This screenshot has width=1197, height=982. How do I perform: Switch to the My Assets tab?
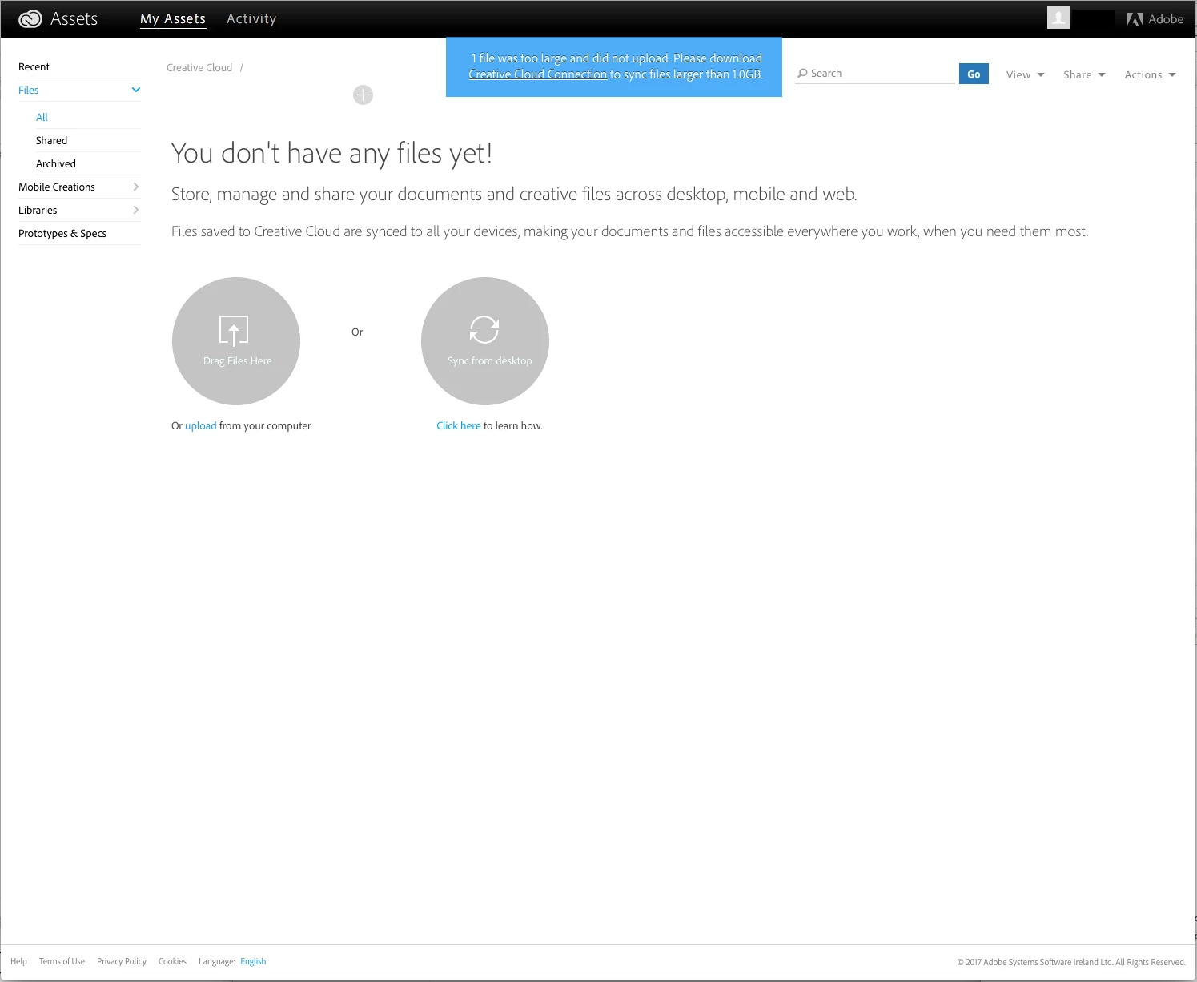point(173,18)
